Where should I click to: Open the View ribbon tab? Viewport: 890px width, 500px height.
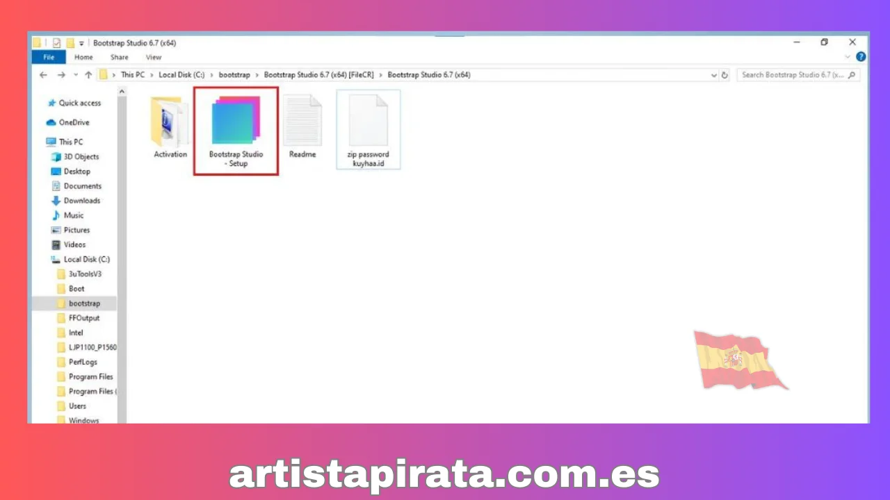click(154, 58)
